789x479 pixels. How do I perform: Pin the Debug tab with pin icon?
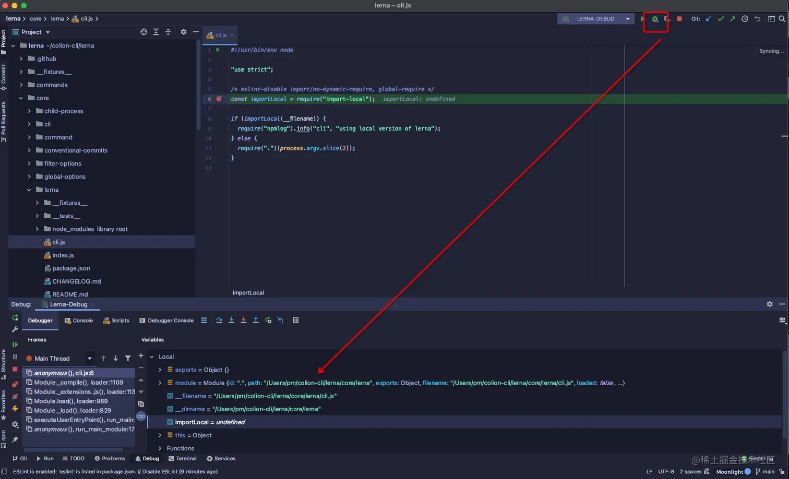(15, 439)
